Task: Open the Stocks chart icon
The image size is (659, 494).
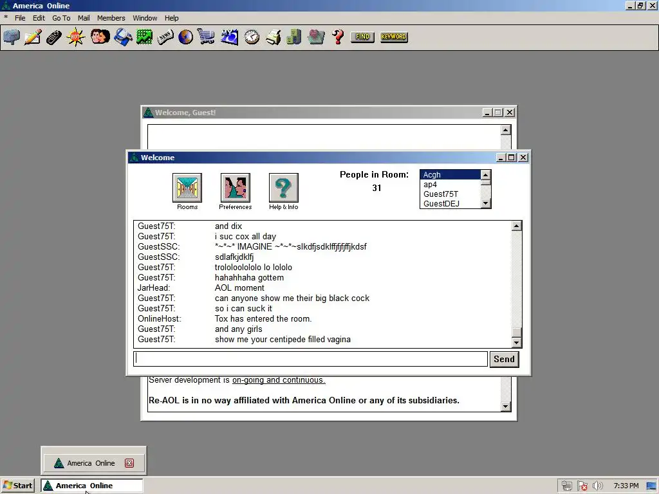Action: coord(144,37)
